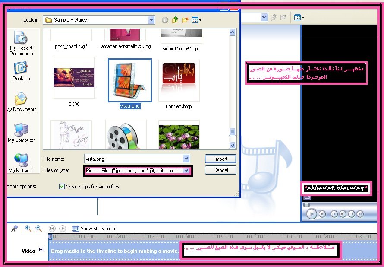Click the Play Timeline button

click(x=63, y=229)
